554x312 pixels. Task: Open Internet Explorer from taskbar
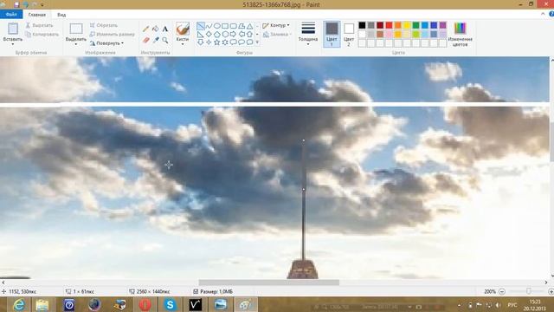point(18,304)
